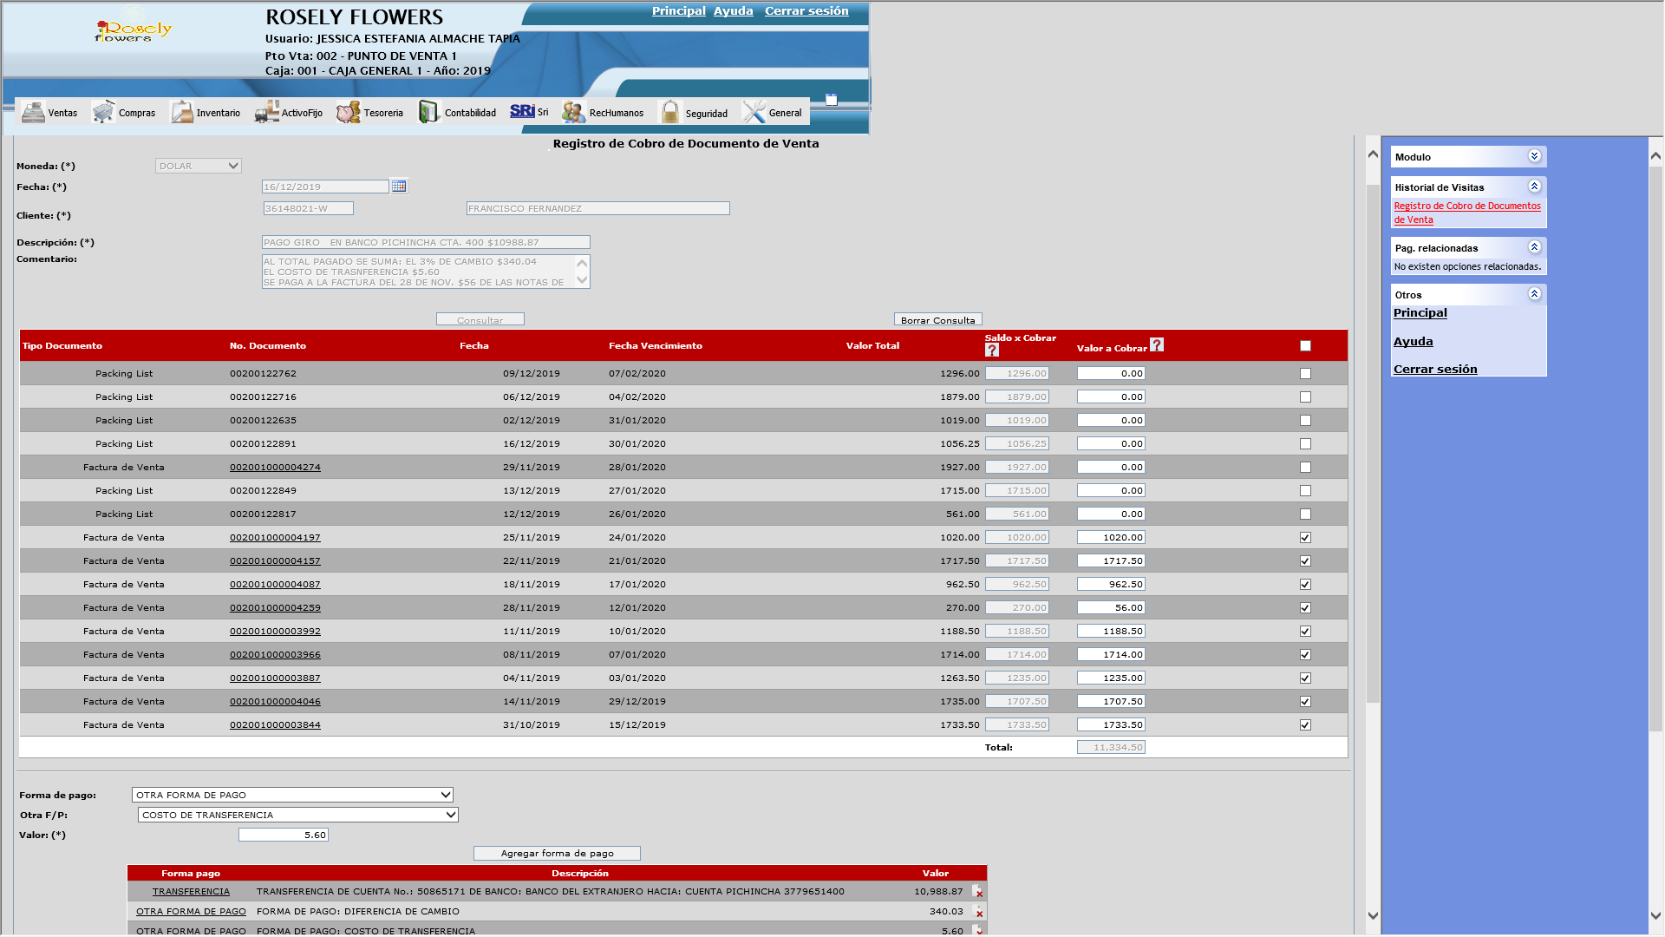
Task: Uncheck the box for Factura 002001000004197
Action: pos(1305,538)
